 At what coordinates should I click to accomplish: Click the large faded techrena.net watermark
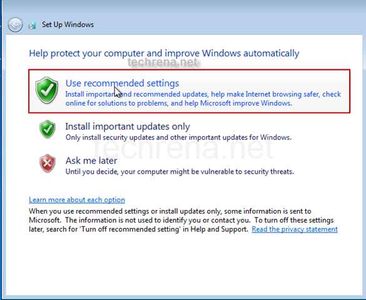[183, 149]
